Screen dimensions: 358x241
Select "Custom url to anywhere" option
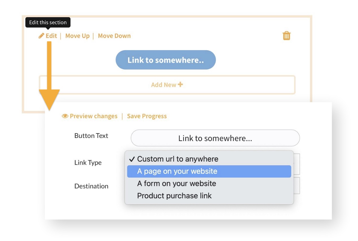[178, 159]
